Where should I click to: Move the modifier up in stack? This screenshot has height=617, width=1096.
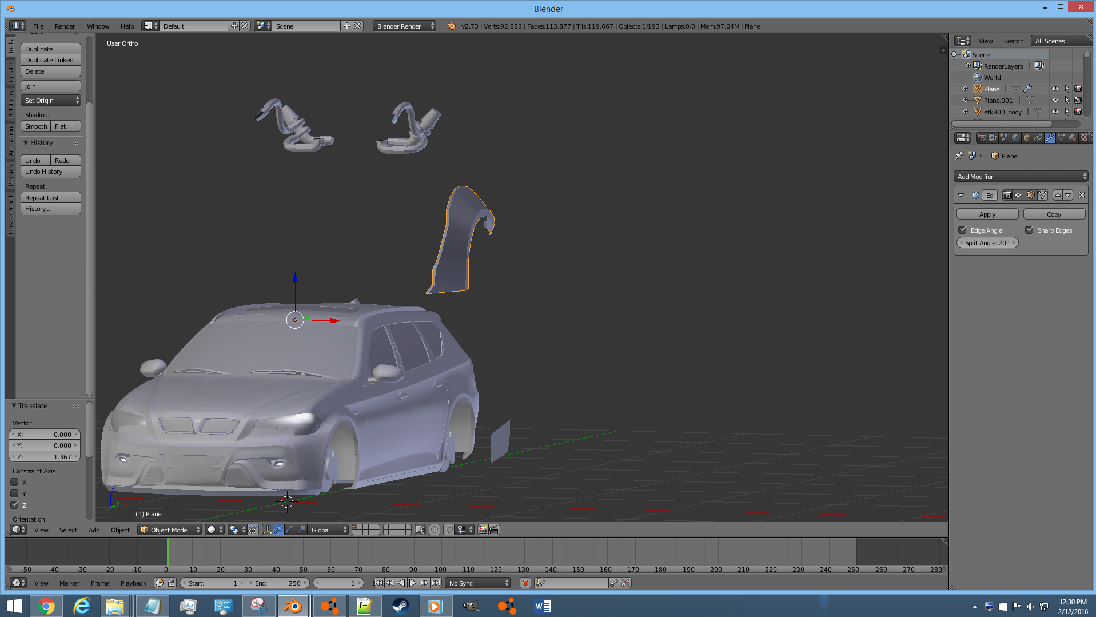click(x=1058, y=195)
